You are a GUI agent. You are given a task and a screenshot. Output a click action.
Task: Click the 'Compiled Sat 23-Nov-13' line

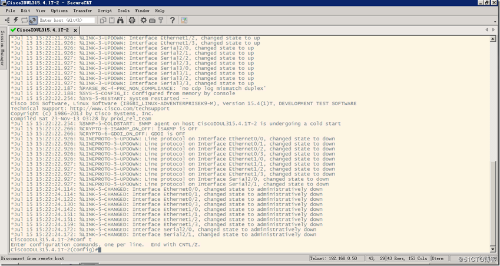pos(81,119)
